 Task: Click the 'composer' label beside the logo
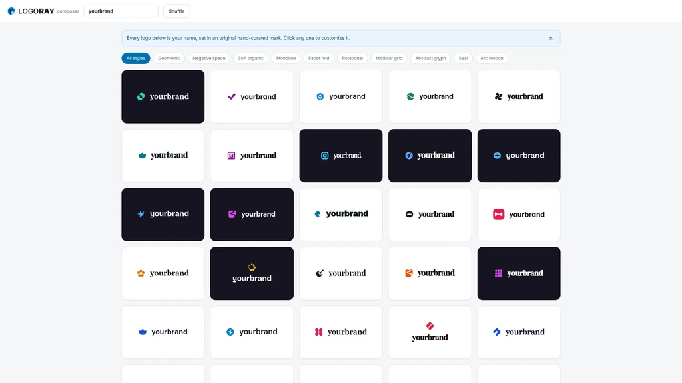68,11
